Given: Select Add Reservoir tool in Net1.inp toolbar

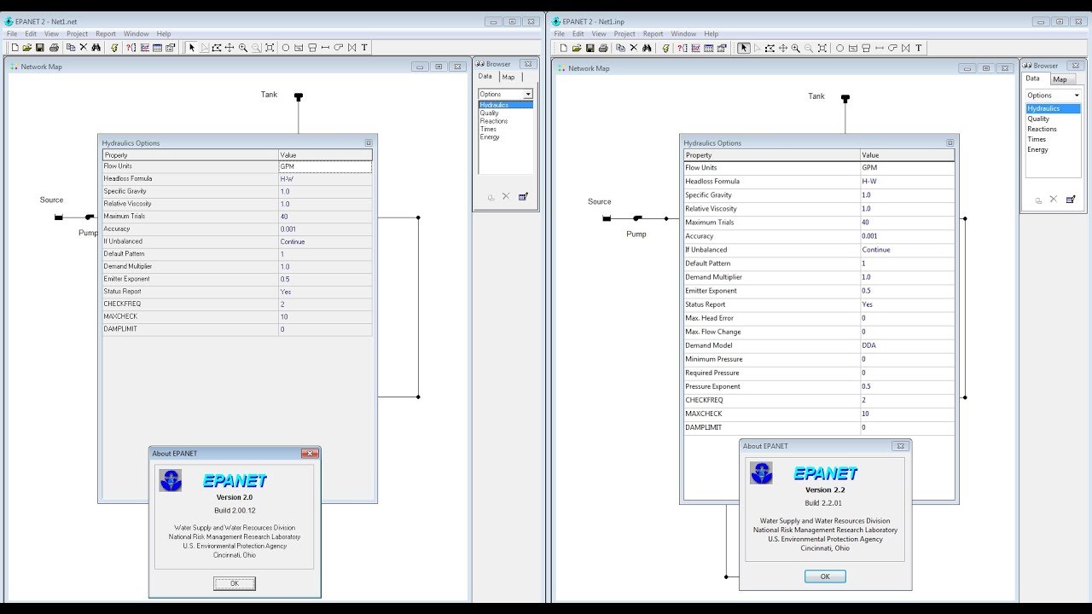Looking at the screenshot, I should pos(852,48).
